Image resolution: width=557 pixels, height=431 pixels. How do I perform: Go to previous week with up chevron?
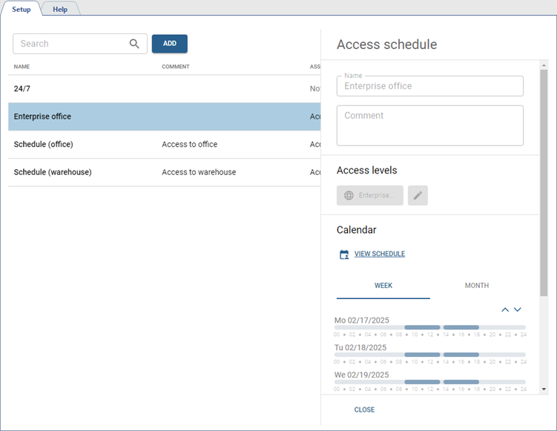tap(505, 309)
